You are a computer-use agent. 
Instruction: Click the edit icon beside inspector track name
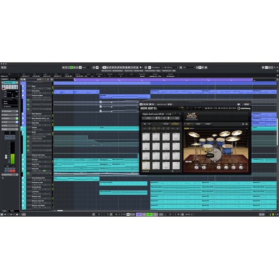tap(17, 83)
